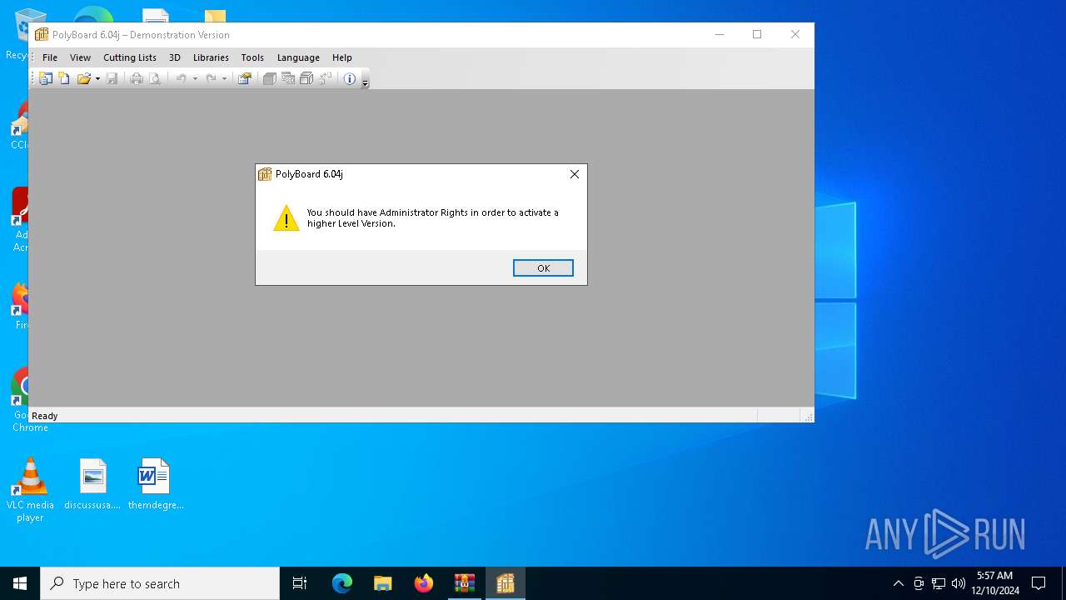Click the exploded parts view icon
1066x600 pixels.
coord(325,78)
